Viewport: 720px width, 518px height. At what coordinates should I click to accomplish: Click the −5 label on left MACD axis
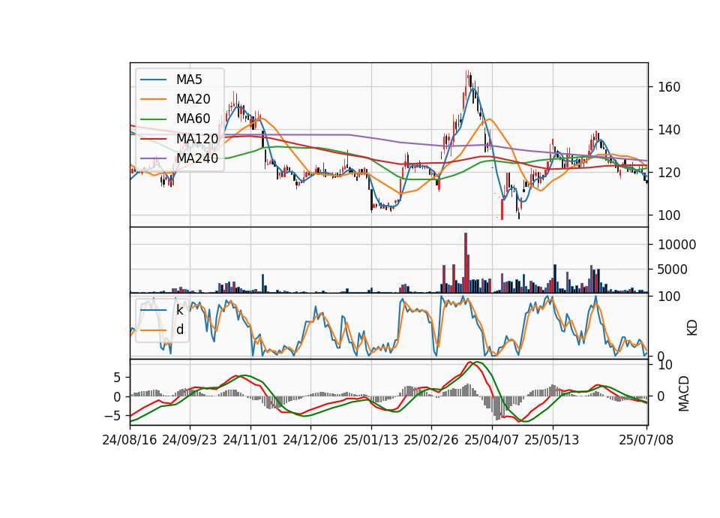pyautogui.click(x=112, y=416)
